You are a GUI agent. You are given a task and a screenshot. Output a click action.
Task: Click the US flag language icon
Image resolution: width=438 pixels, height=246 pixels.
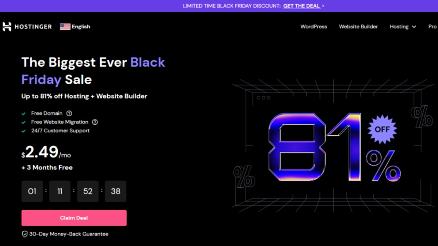pos(65,26)
